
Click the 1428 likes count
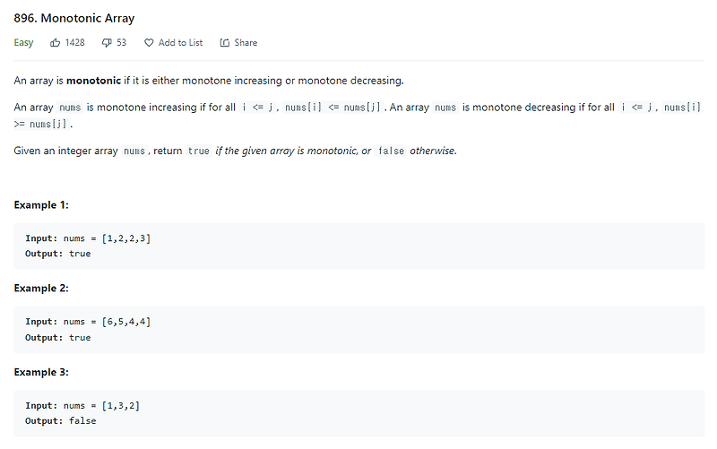click(75, 42)
